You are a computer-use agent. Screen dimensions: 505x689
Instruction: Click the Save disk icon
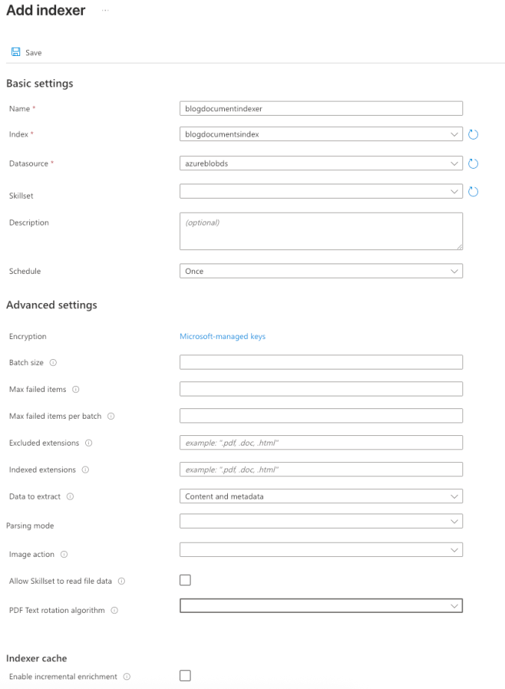coord(16,52)
